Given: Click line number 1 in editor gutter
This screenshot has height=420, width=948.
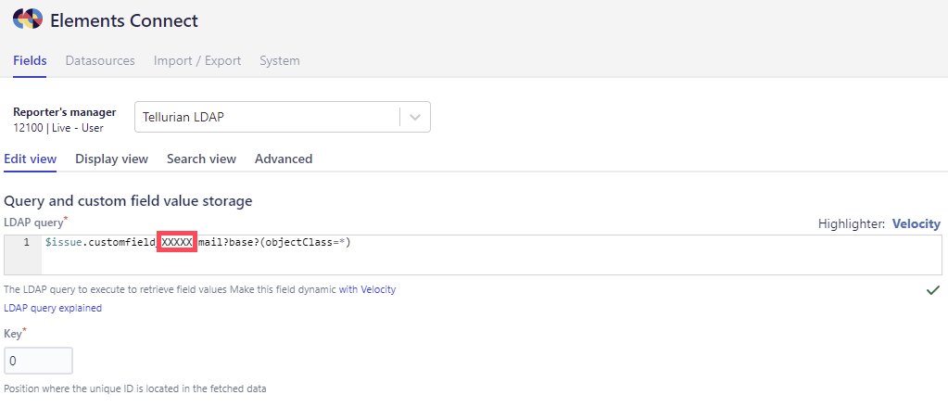Looking at the screenshot, I should pyautogui.click(x=26, y=242).
